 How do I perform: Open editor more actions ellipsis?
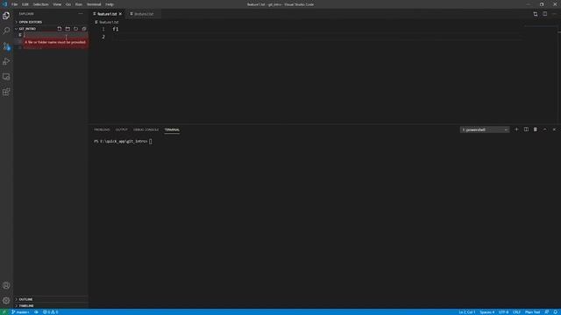click(x=554, y=14)
